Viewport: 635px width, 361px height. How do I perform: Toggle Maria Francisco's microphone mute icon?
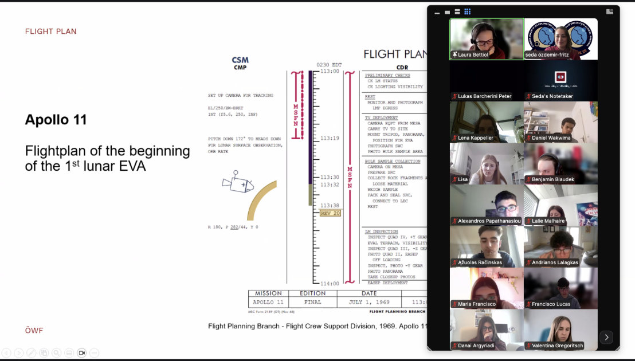(456, 304)
